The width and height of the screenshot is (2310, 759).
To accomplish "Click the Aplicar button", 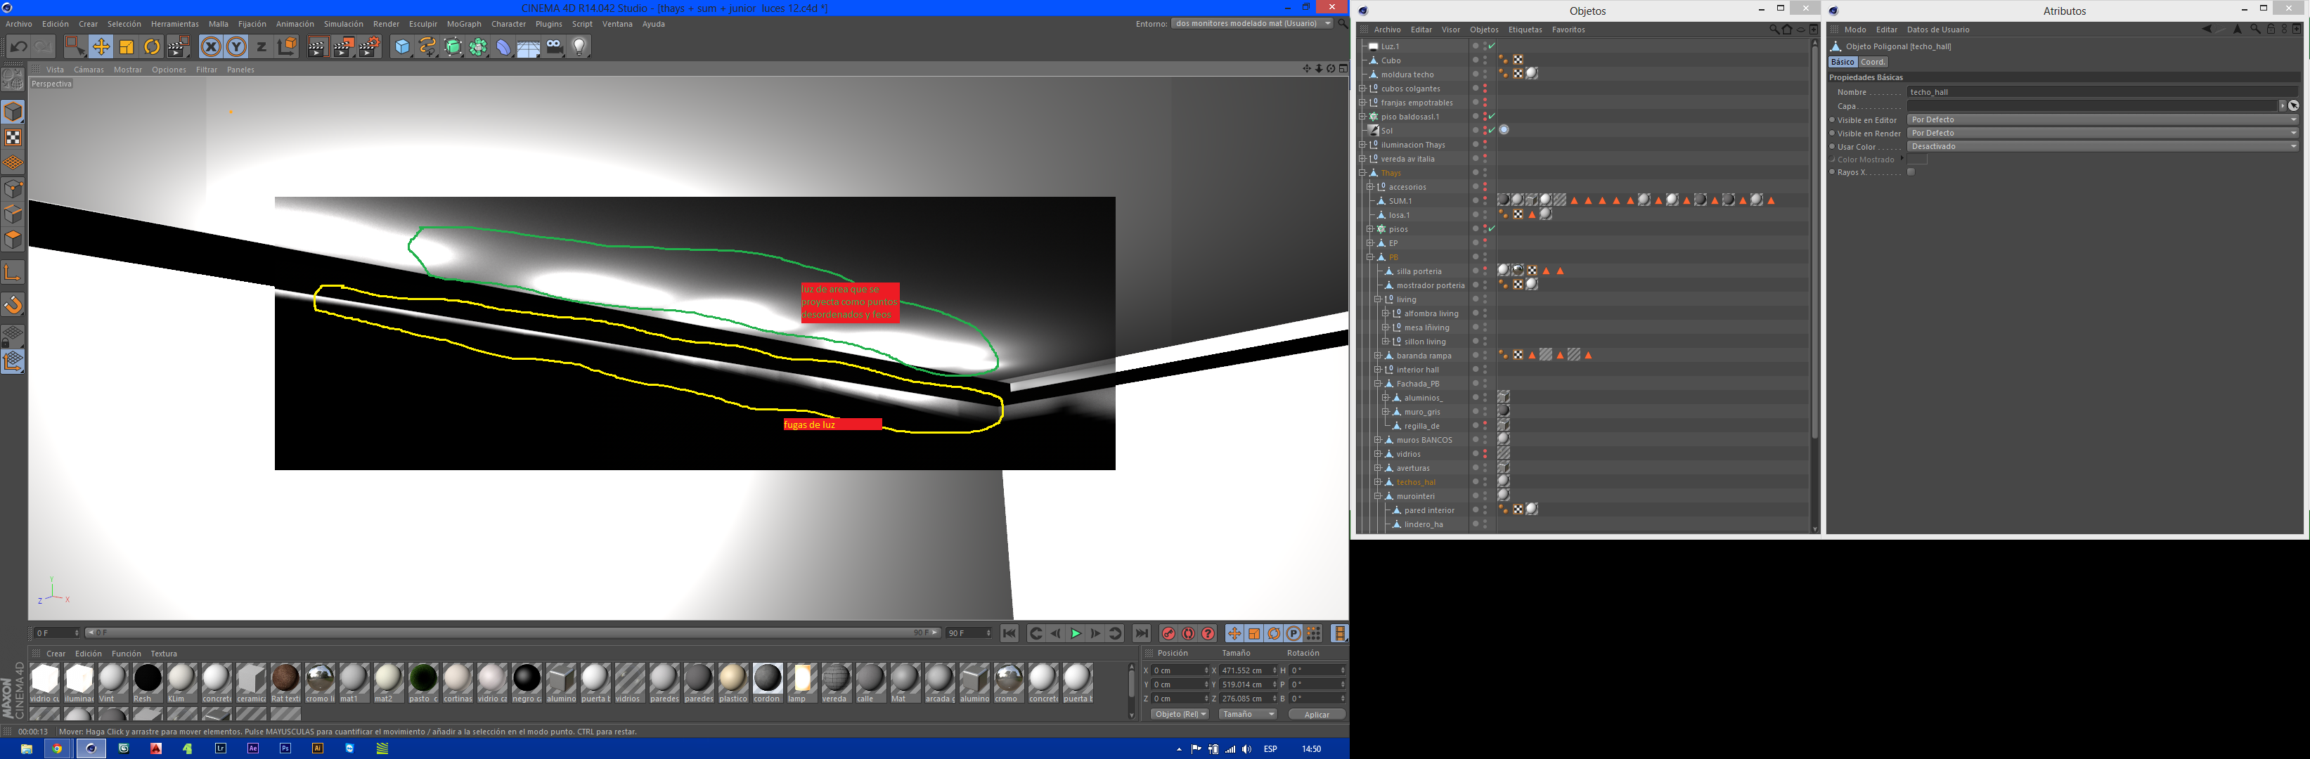I will [x=1317, y=714].
